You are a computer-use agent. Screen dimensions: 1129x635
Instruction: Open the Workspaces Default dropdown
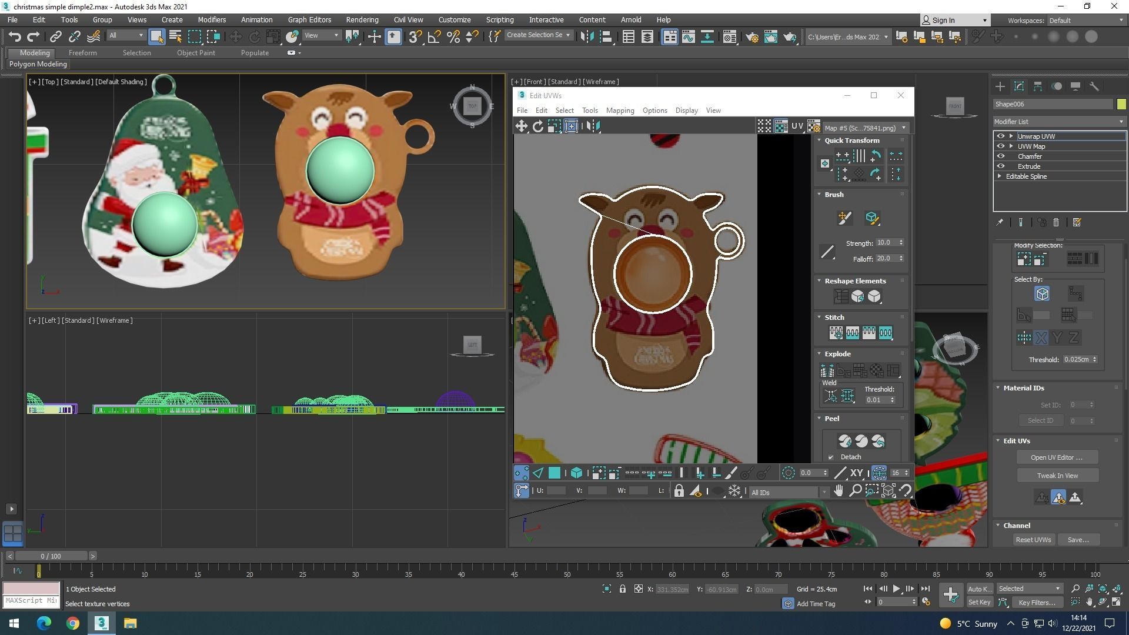pyautogui.click(x=1086, y=20)
